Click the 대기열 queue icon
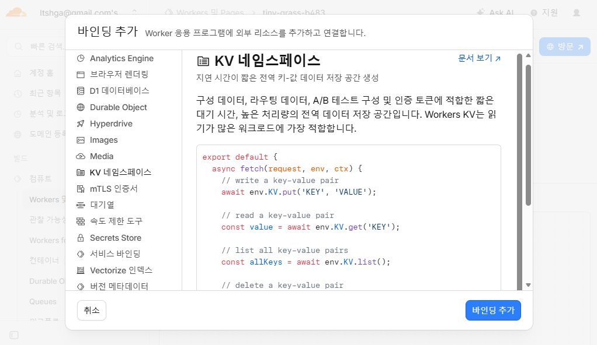 coord(81,205)
